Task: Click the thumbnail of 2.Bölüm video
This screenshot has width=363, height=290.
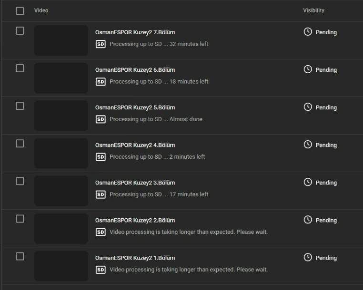Action: point(61,229)
